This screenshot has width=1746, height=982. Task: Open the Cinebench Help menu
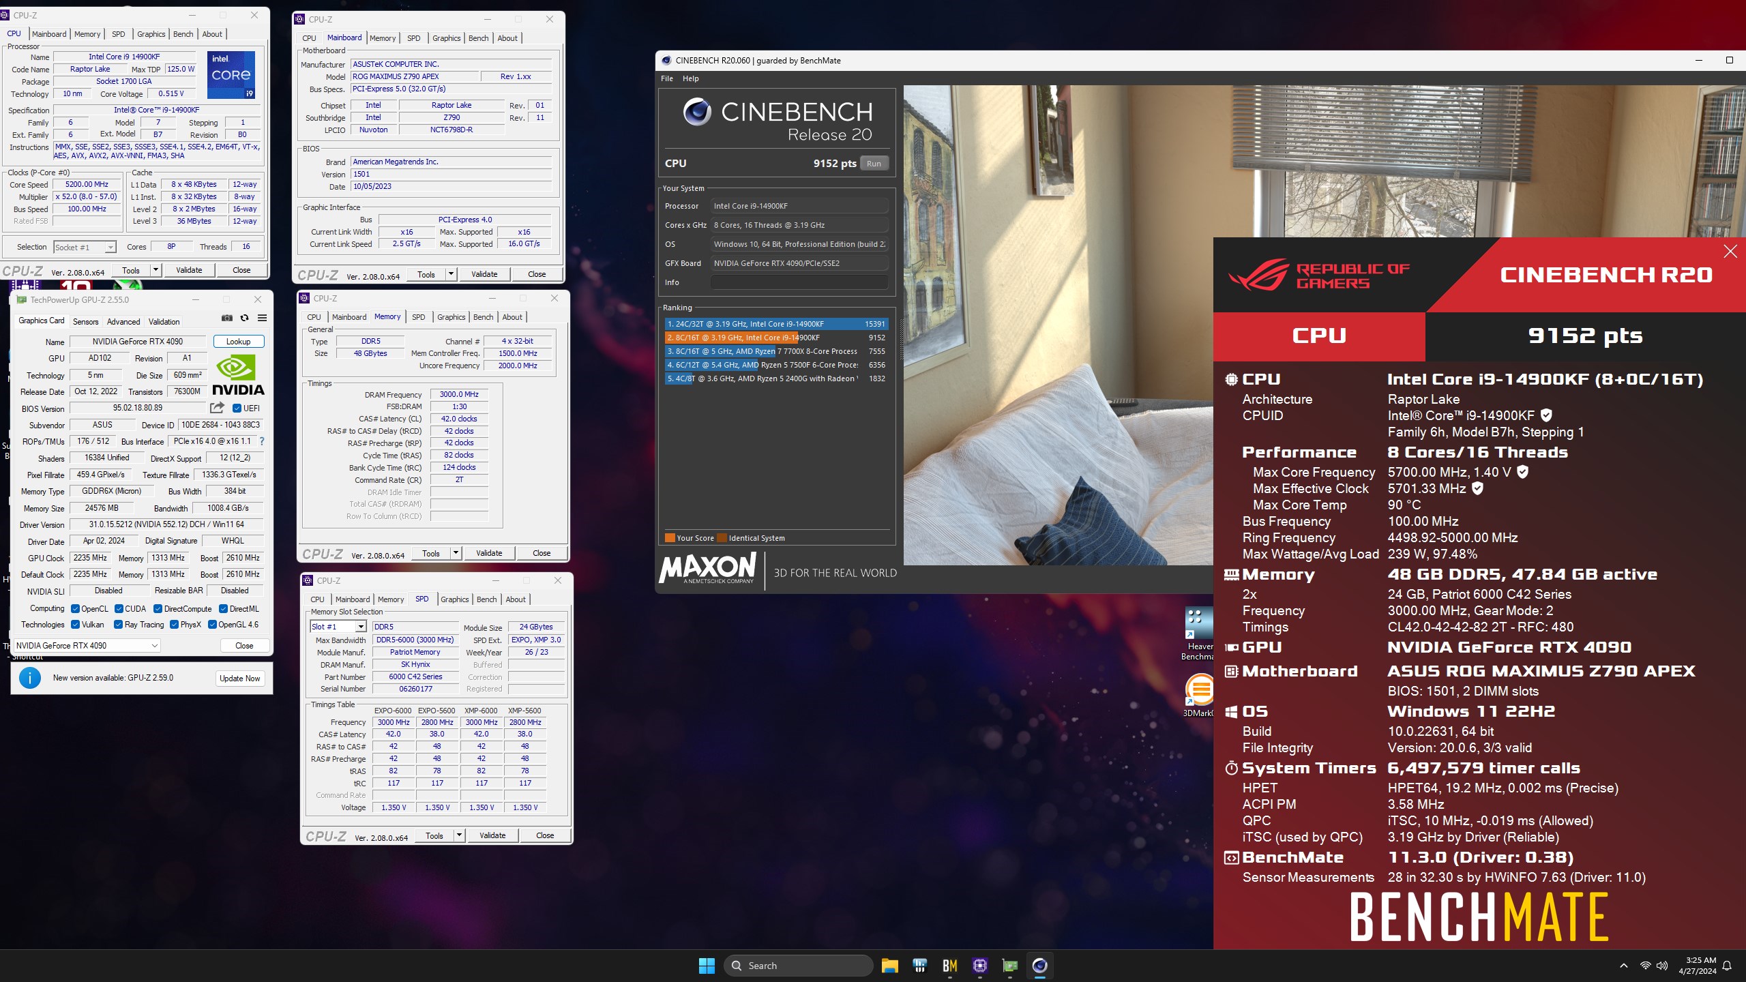coord(690,78)
